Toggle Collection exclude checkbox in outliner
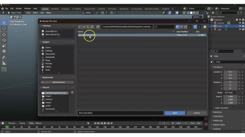The image size is (245, 137). point(237,20)
